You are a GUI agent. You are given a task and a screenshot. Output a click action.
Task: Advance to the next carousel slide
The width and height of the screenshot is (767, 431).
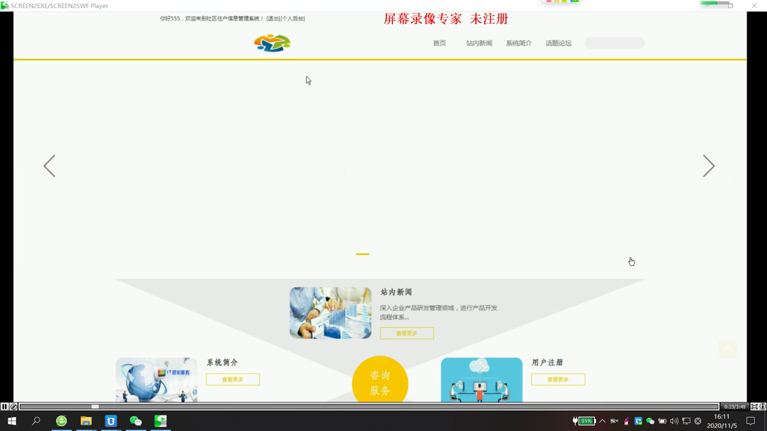click(x=708, y=166)
